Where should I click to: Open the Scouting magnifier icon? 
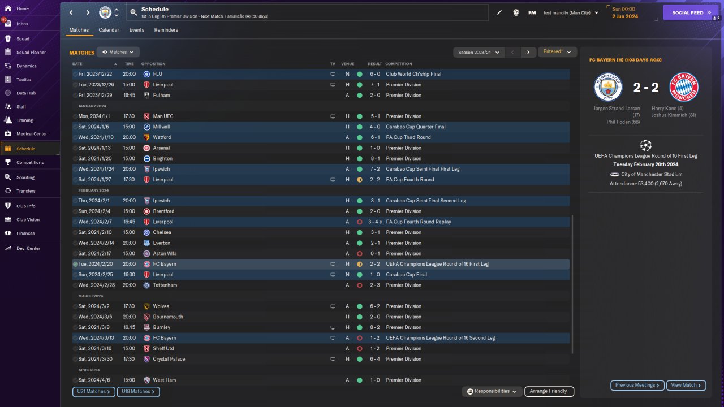tap(8, 177)
